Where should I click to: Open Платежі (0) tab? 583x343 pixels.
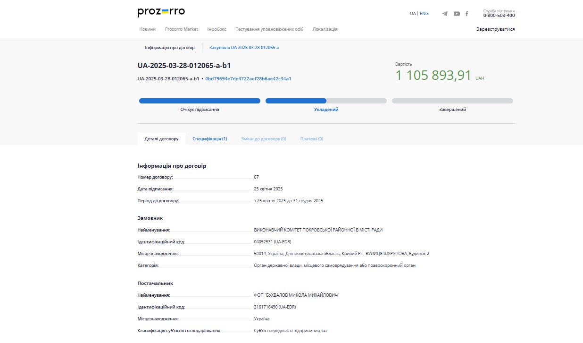tap(312, 139)
